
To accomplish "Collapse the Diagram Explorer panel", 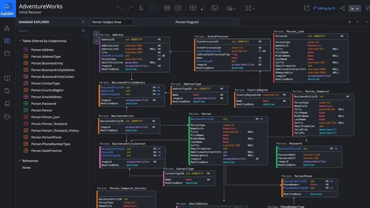I will [x=83, y=22].
